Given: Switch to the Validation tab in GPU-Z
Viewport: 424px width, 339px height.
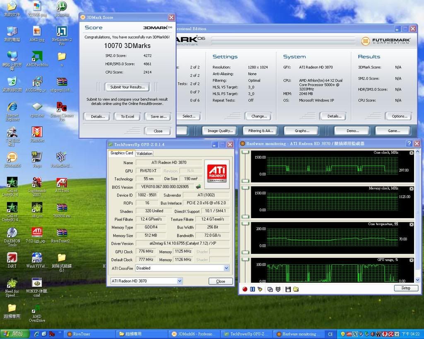Looking at the screenshot, I should (145, 154).
